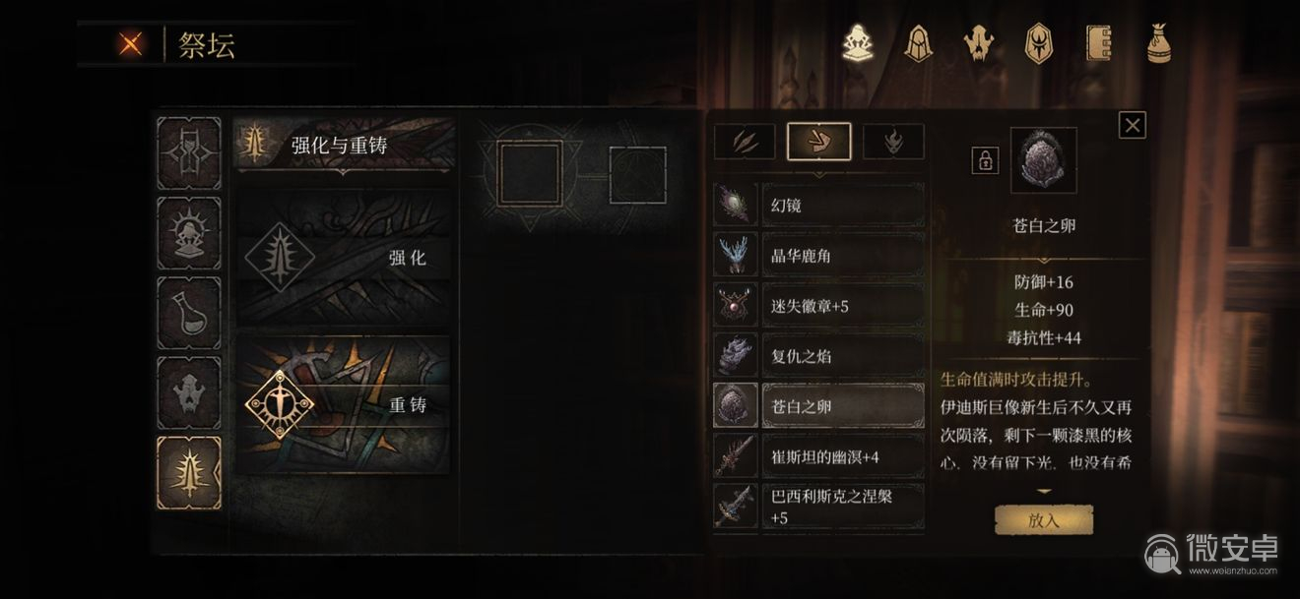Select the altar statue sidebar icon
This screenshot has height=599, width=1300.
point(189,233)
